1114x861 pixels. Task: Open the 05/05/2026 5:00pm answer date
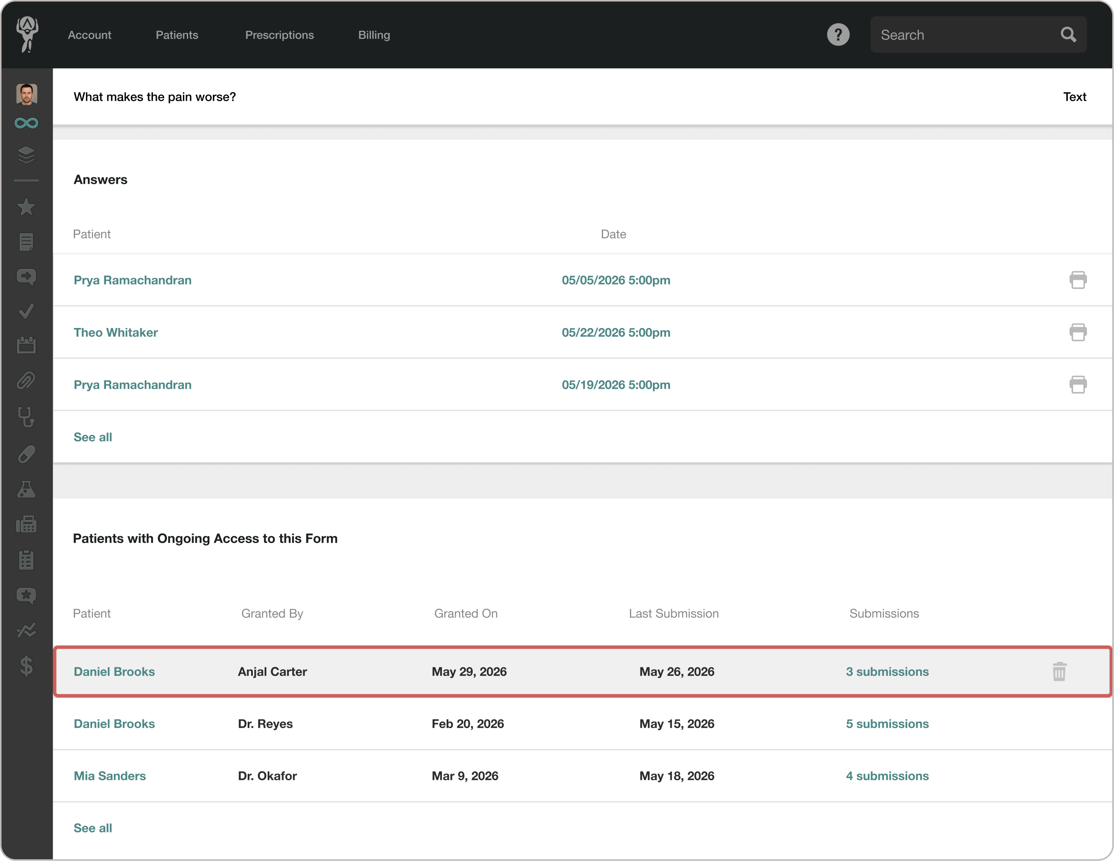click(x=616, y=280)
